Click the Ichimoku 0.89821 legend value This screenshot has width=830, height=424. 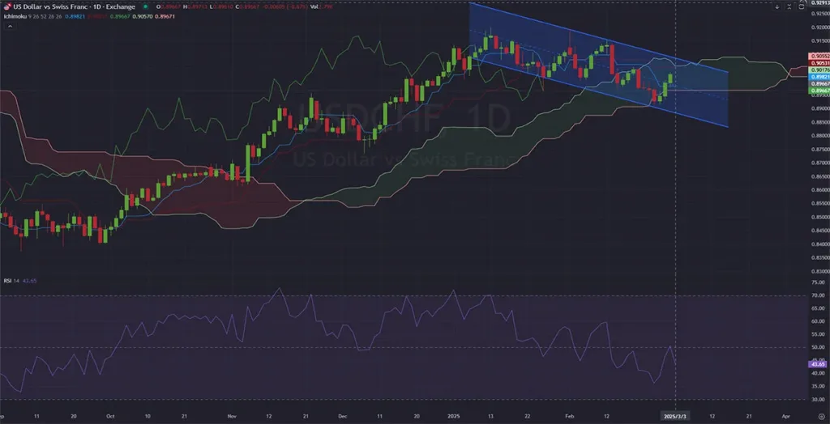(x=75, y=16)
